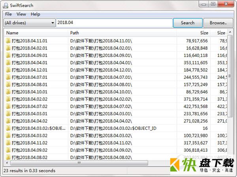
Task: Click folder icon of 打包2018.04.09.01
Action: pos(8,55)
